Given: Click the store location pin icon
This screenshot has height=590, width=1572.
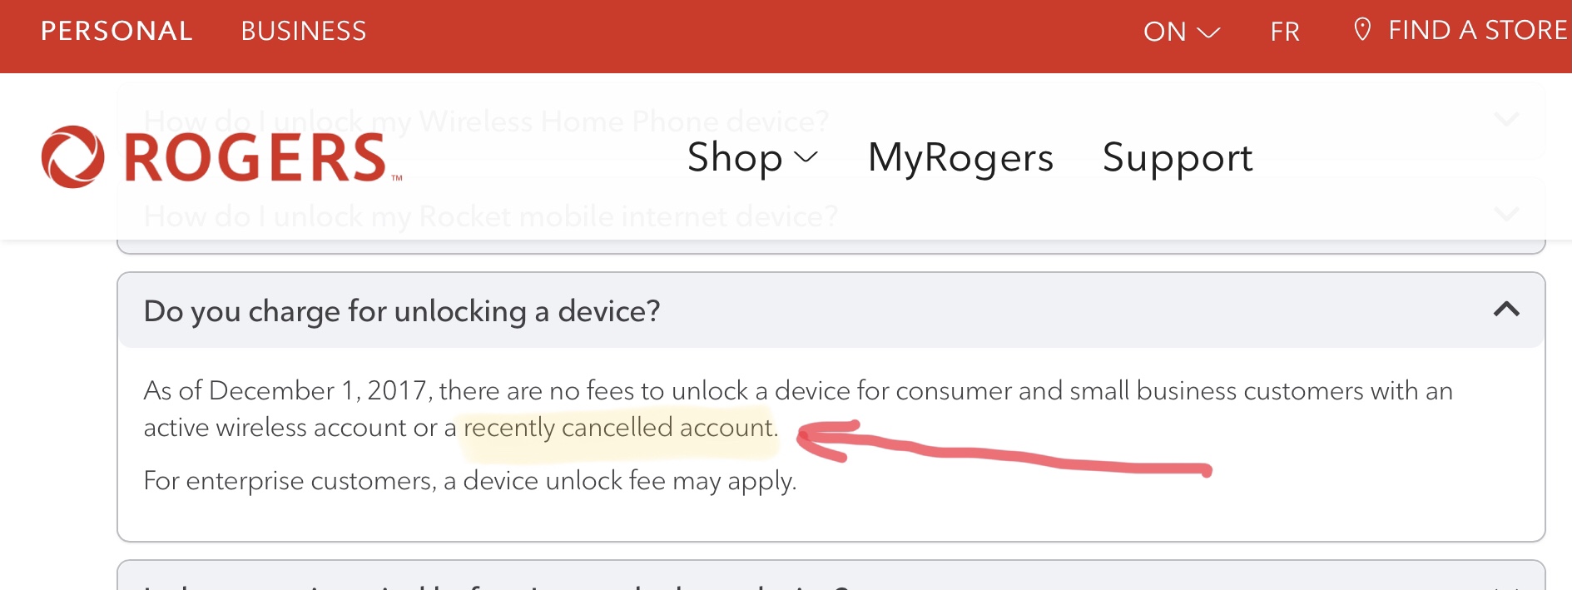Looking at the screenshot, I should (x=1361, y=30).
